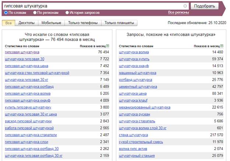
Task: Open the 'работа гипсовой штукатуркой' link
Action: pyautogui.click(x=29, y=128)
